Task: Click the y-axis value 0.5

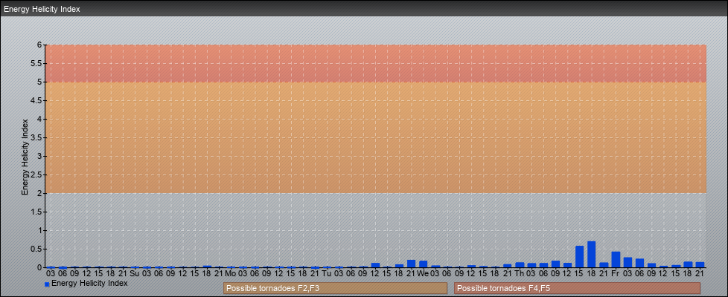Action: point(36,249)
